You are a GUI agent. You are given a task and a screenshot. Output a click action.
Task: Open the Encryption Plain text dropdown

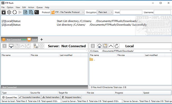click(x=105, y=12)
